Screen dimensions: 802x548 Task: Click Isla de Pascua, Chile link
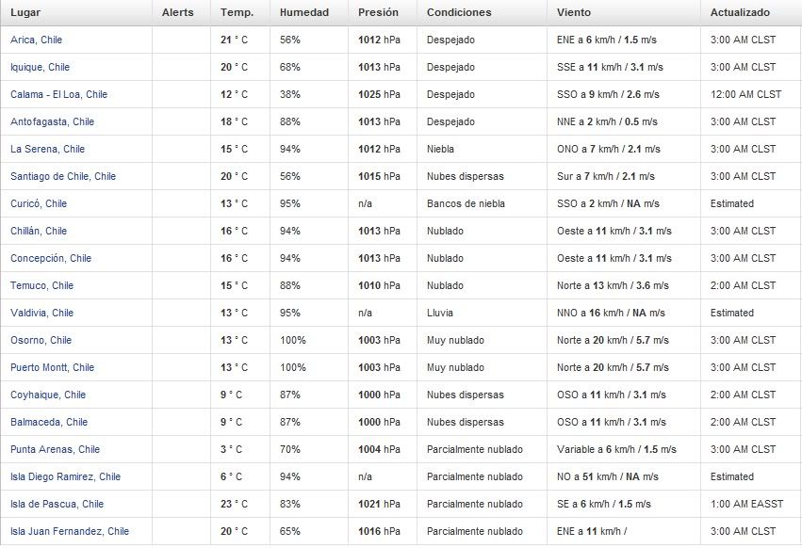click(57, 505)
